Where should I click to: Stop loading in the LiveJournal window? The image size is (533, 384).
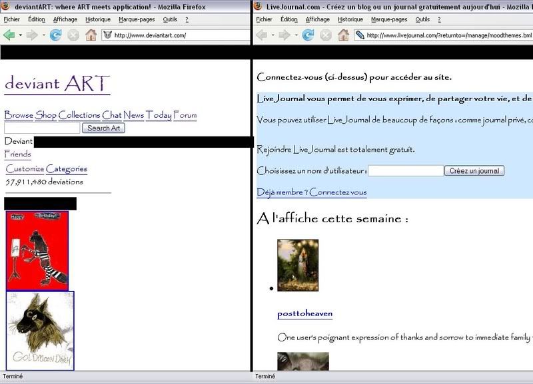click(x=326, y=35)
